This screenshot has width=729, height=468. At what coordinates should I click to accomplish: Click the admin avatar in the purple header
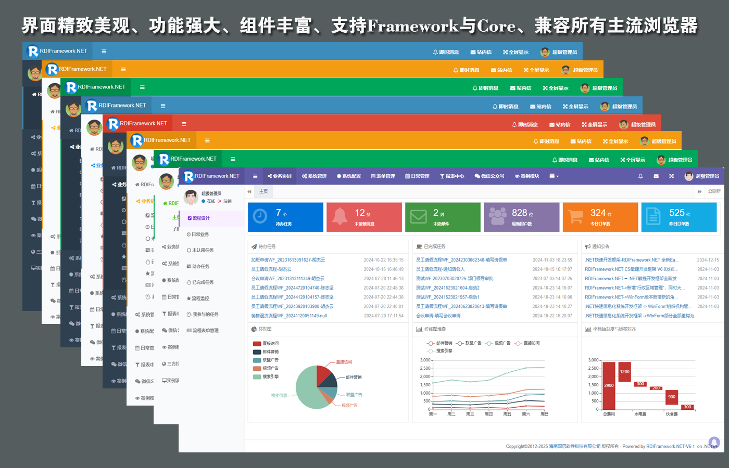click(689, 176)
